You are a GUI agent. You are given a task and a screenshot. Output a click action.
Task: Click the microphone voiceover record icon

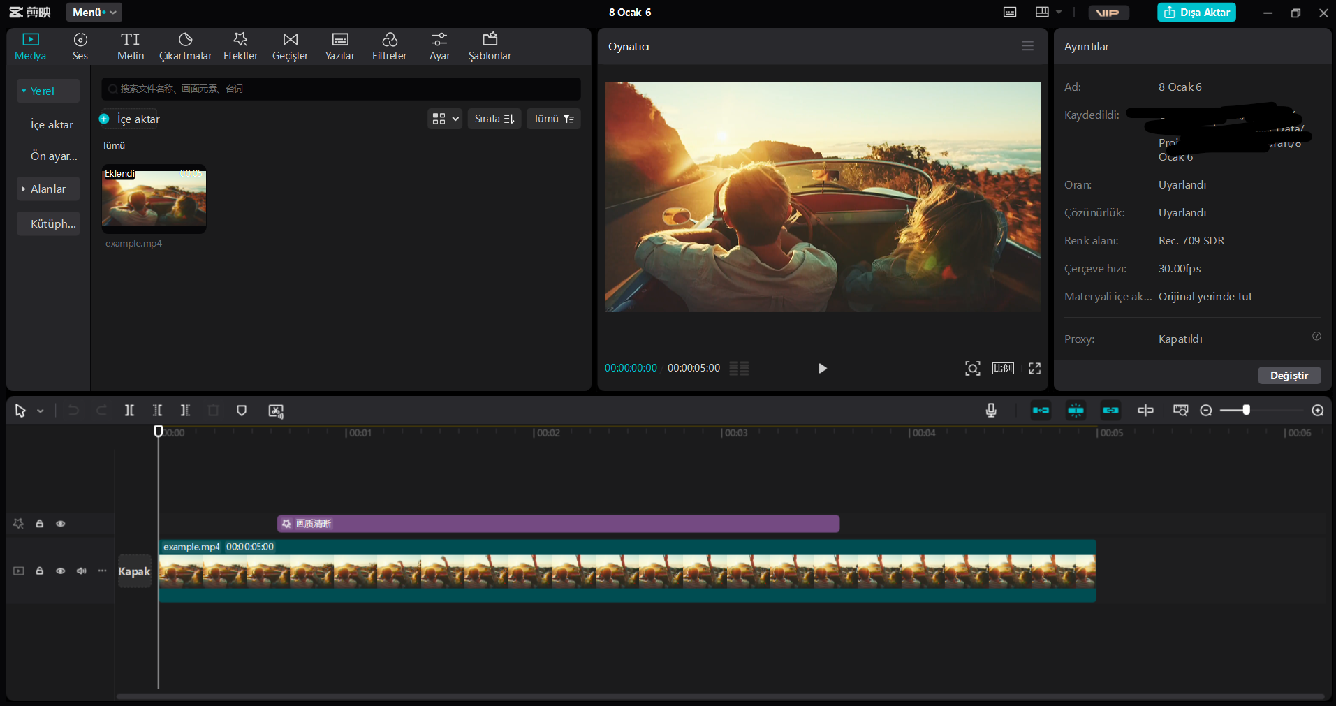click(x=990, y=411)
